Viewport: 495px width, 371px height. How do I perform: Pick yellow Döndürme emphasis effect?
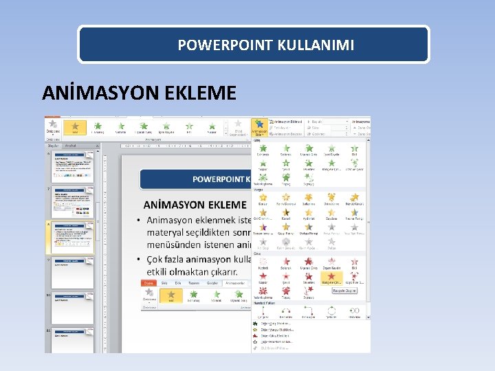(331, 199)
